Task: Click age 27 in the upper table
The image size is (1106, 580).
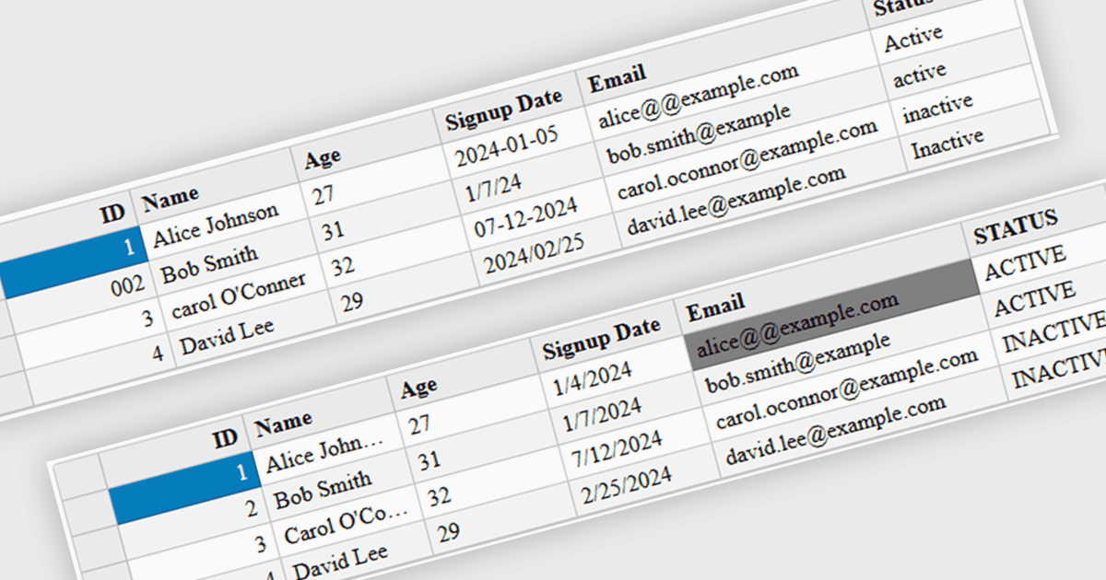Action: click(323, 196)
